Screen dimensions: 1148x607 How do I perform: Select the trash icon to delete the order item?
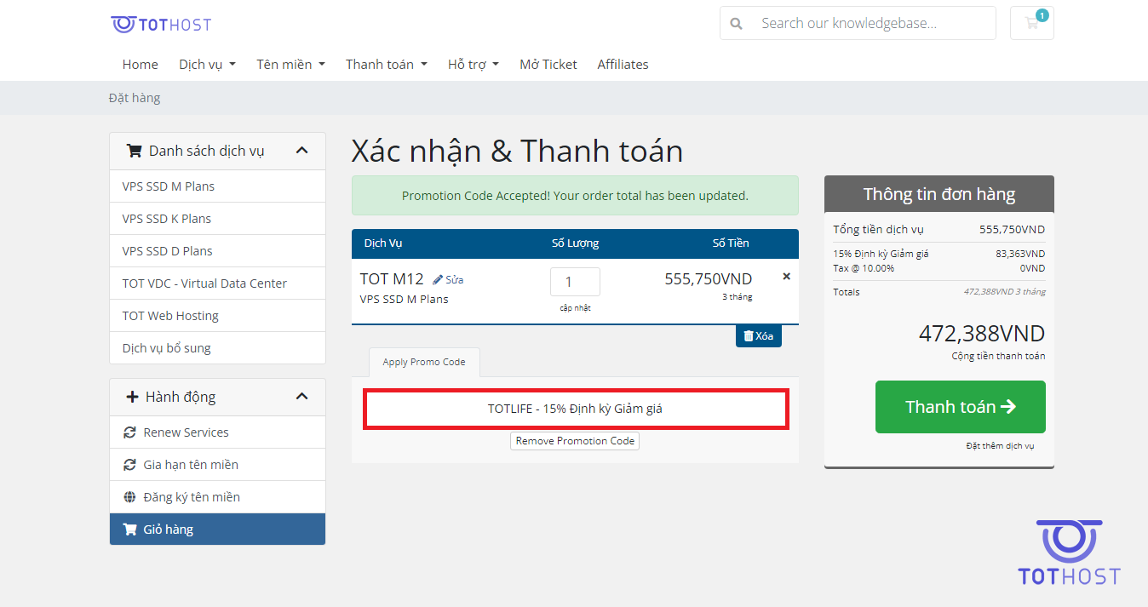click(747, 335)
